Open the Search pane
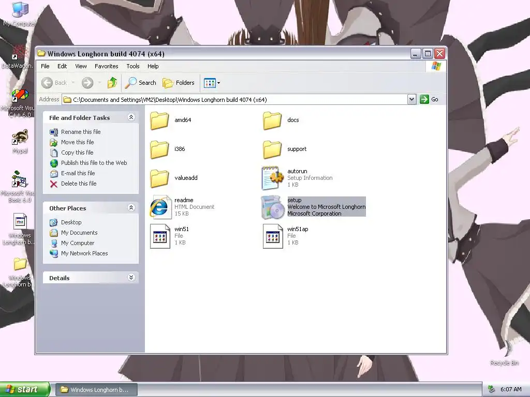The height and width of the screenshot is (397, 530). point(141,83)
